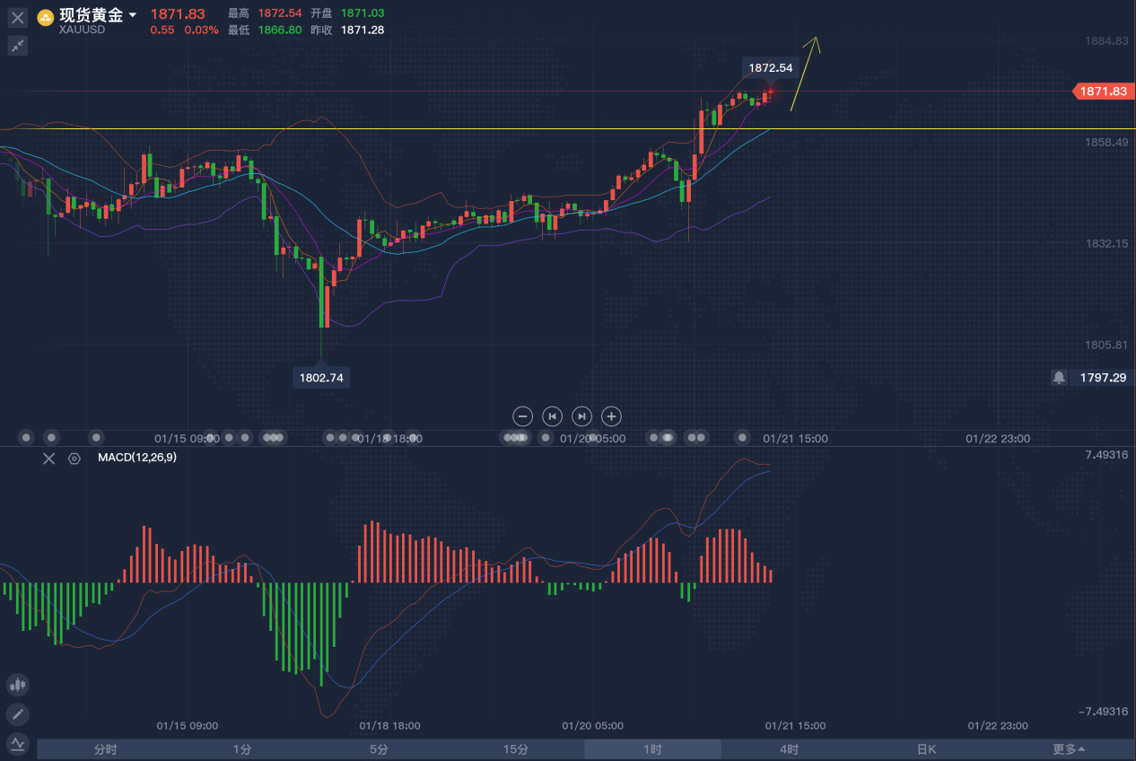Click the 最低 1866.80 value

point(280,30)
